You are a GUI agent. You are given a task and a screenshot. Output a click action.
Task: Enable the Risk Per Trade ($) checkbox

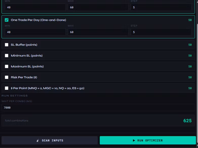[7, 77]
